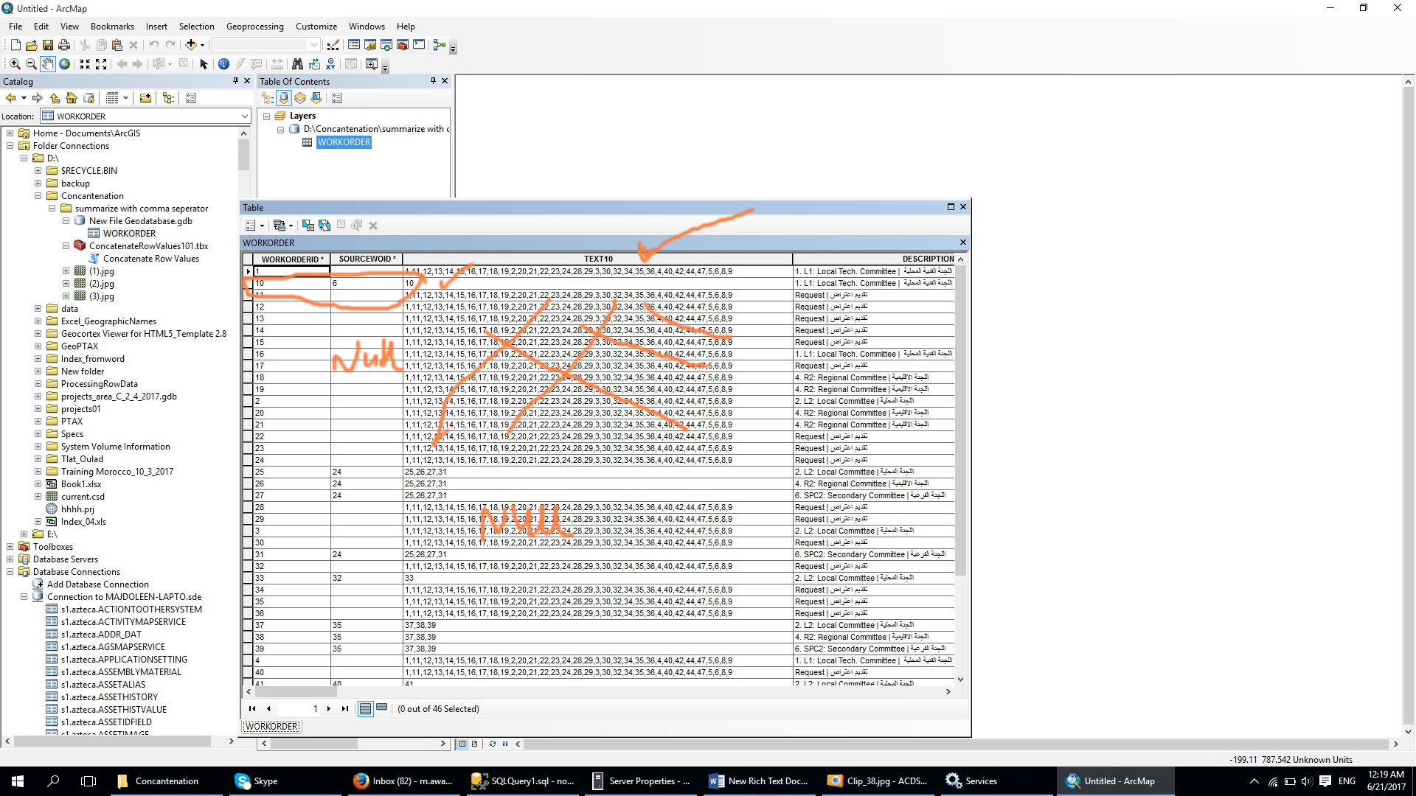The image size is (1416, 796).
Task: Go to next record button
Action: (x=329, y=709)
